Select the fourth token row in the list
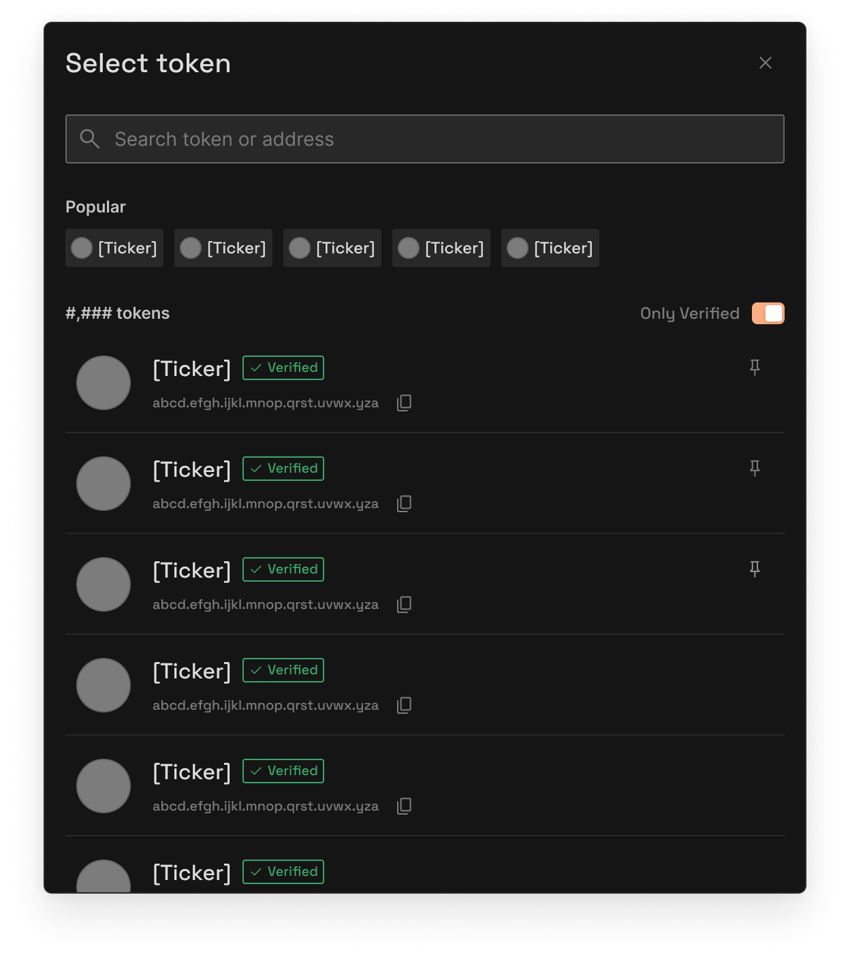Screen dimensions: 850x959 pos(425,685)
